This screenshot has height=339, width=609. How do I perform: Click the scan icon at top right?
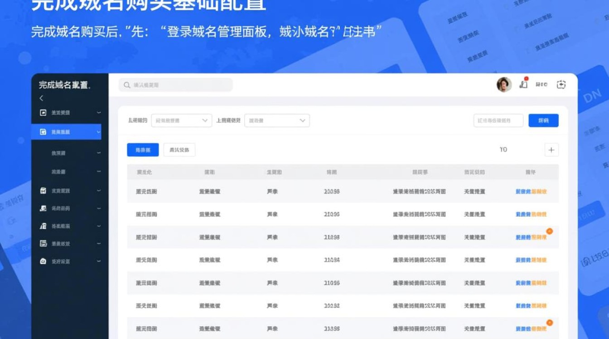pyautogui.click(x=560, y=85)
